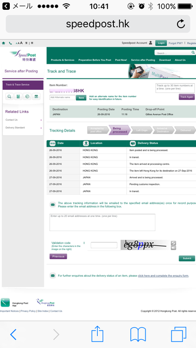This screenshot has width=196, height=348.
Task: Open Products & Services menu
Action: [x=62, y=60]
